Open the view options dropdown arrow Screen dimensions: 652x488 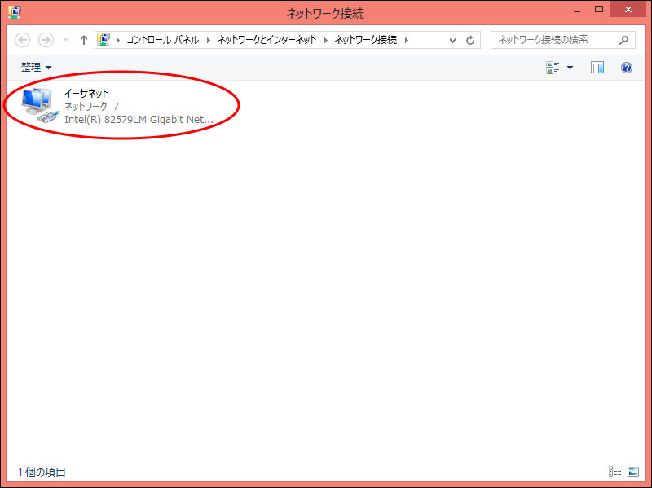click(570, 68)
